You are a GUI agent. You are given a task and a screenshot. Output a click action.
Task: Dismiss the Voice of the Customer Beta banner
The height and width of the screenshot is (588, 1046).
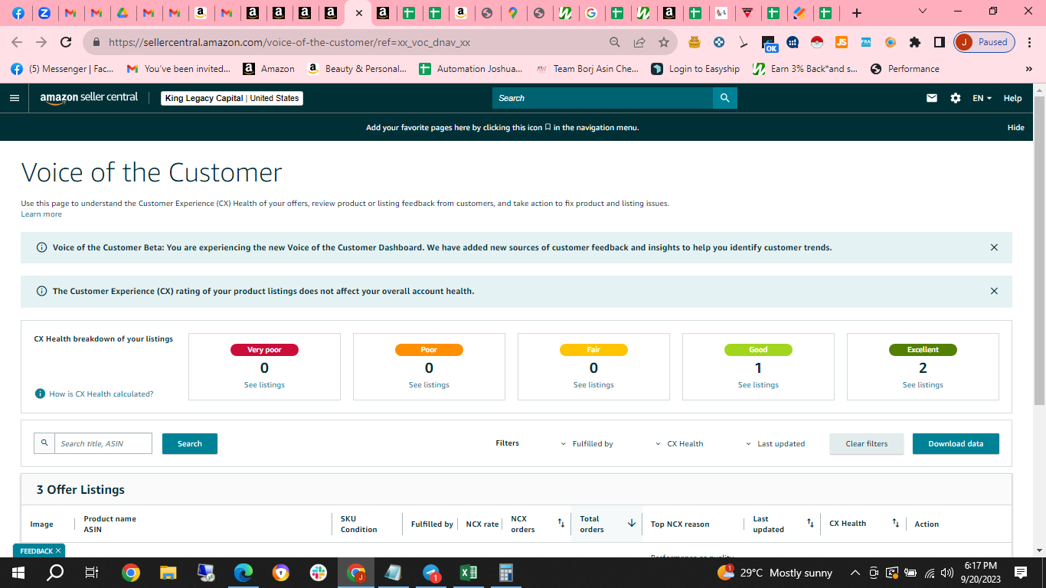click(x=994, y=247)
